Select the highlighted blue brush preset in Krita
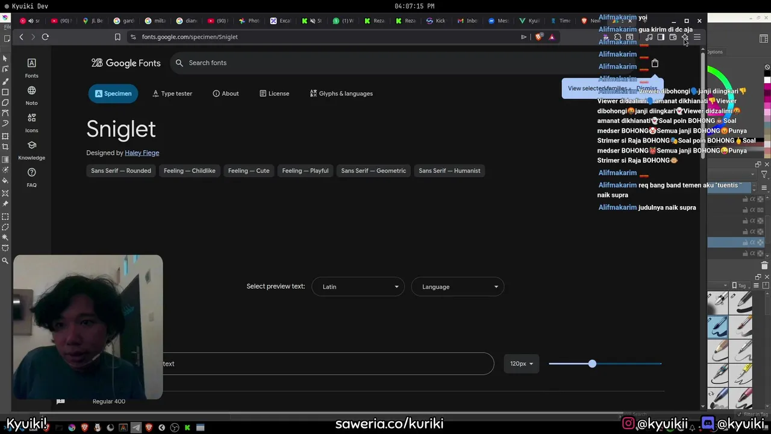Viewport: 771px width, 434px height. pyautogui.click(x=718, y=326)
